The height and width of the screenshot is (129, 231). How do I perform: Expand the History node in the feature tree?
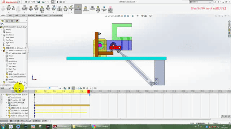tap(1, 29)
